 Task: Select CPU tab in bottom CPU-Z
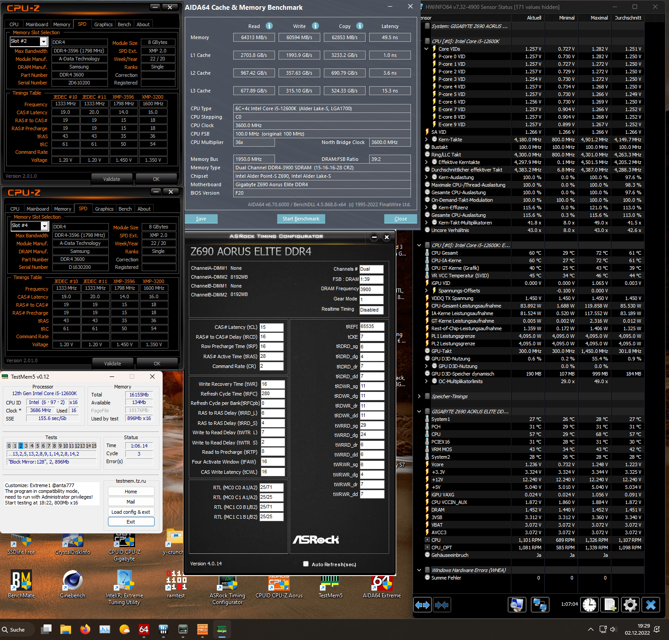[x=15, y=209]
